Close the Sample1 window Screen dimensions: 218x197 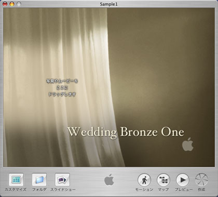coord(5,4)
